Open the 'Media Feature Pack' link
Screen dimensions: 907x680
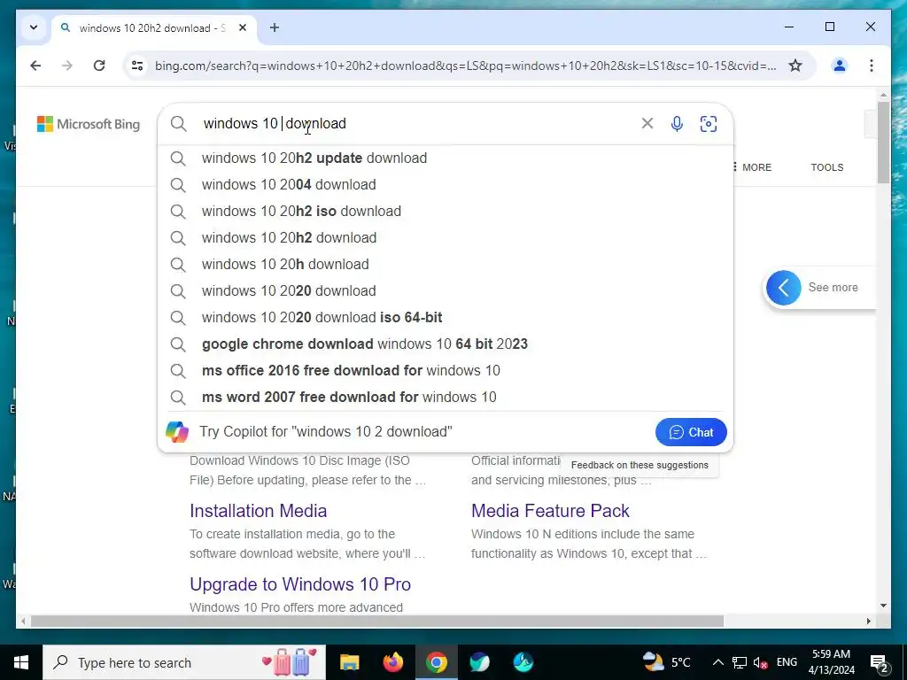[550, 511]
